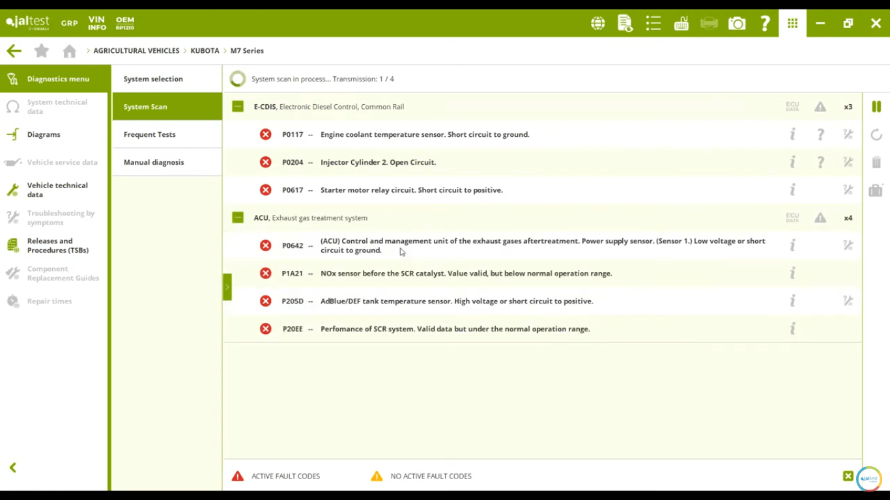Viewport: 890px width, 500px height.
Task: Open repair tools for P0117
Action: [x=848, y=135]
